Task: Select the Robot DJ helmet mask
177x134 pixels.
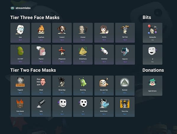Action: (x=125, y=55)
